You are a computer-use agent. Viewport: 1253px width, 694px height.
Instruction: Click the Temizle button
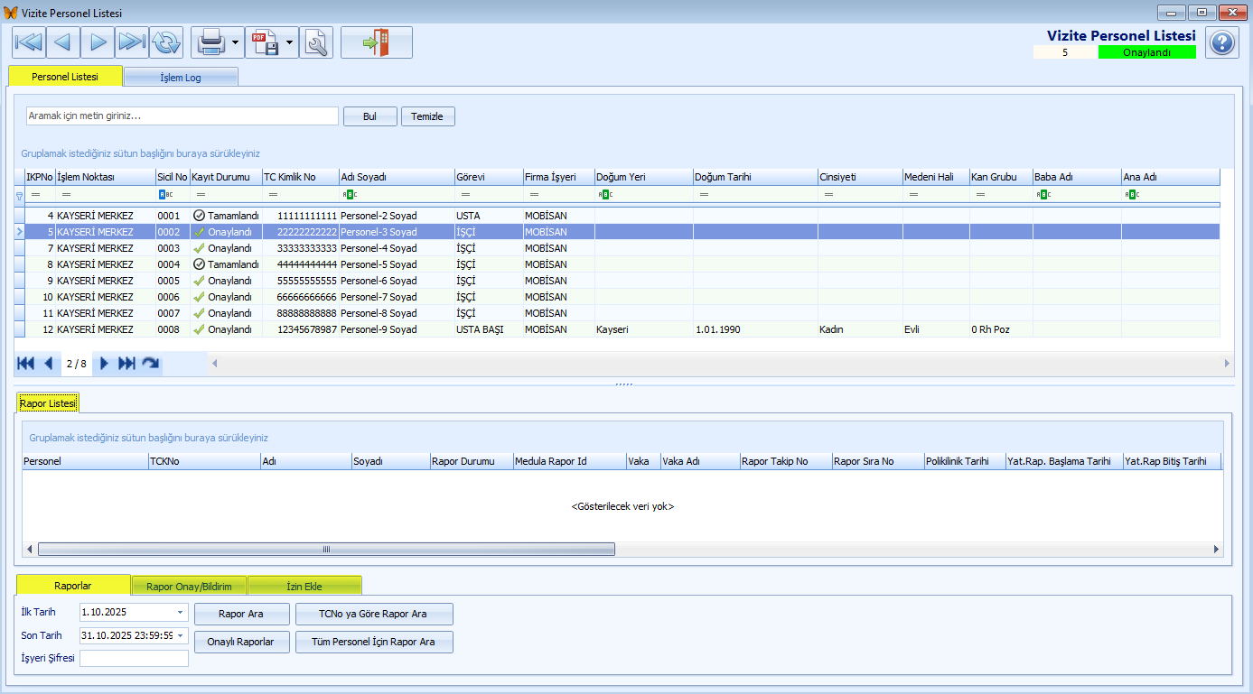pos(427,116)
